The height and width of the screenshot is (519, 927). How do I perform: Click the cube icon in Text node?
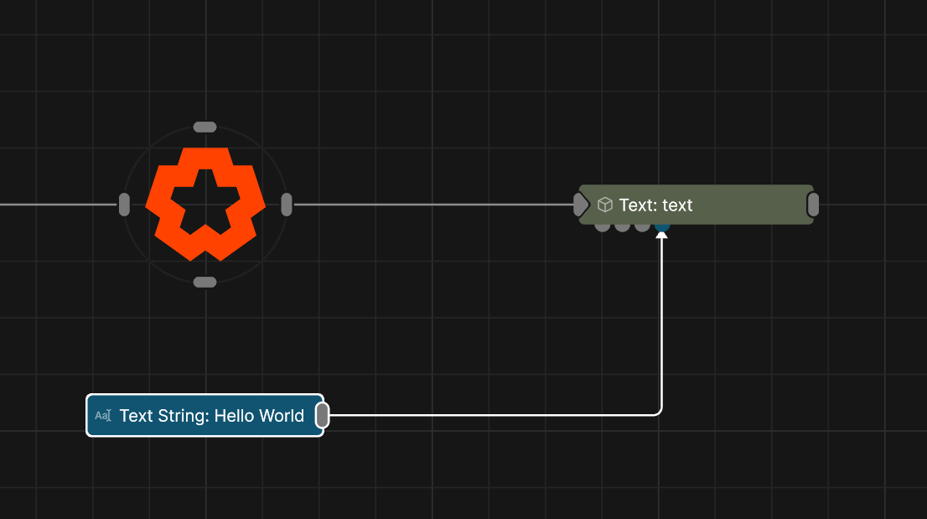pos(605,205)
